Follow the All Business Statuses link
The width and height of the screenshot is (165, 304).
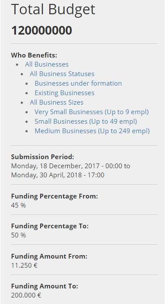click(x=62, y=74)
